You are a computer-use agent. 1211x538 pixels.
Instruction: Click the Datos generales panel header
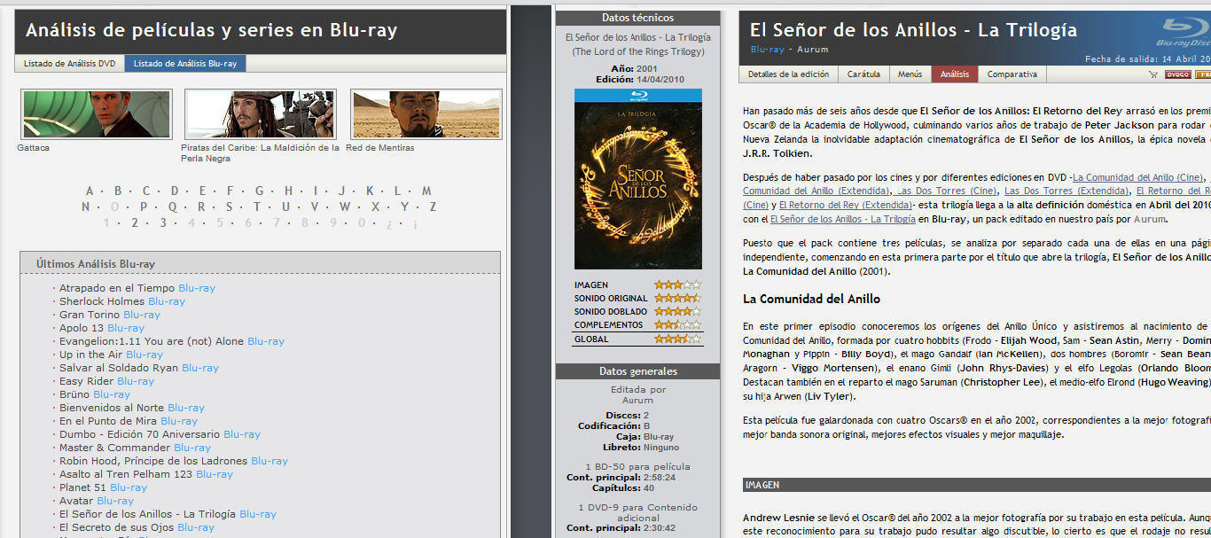[x=637, y=371]
